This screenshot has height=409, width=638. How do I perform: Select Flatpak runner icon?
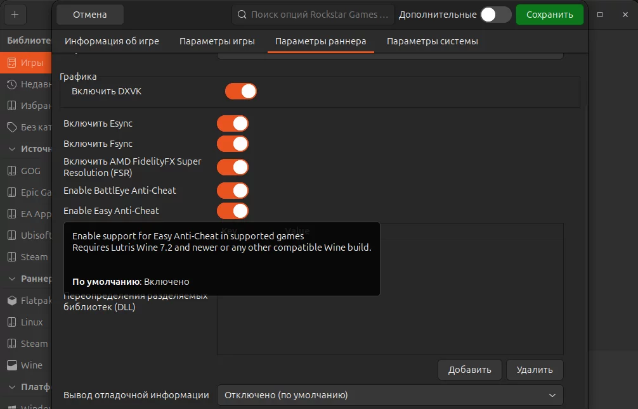12,301
